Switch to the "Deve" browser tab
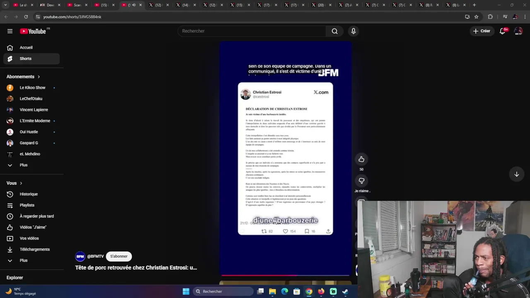This screenshot has width=530, height=298. point(51,5)
